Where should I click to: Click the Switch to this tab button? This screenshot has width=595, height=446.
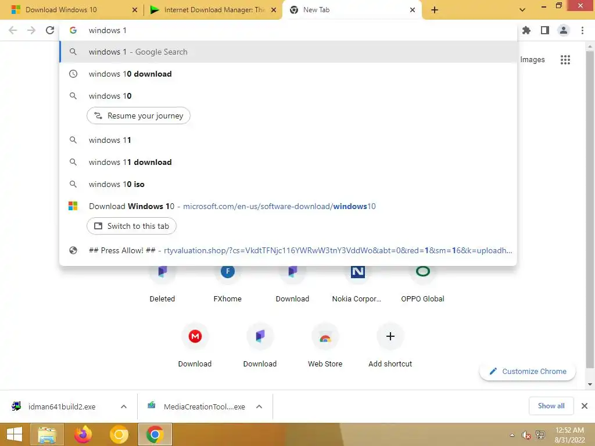pyautogui.click(x=131, y=226)
